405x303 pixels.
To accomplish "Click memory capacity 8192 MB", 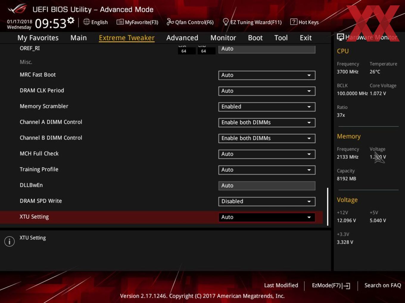I will pos(346,179).
